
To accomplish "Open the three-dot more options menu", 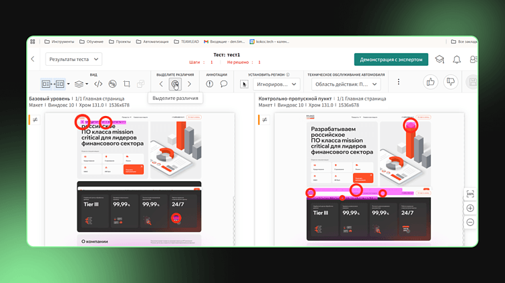I will pos(398,82).
